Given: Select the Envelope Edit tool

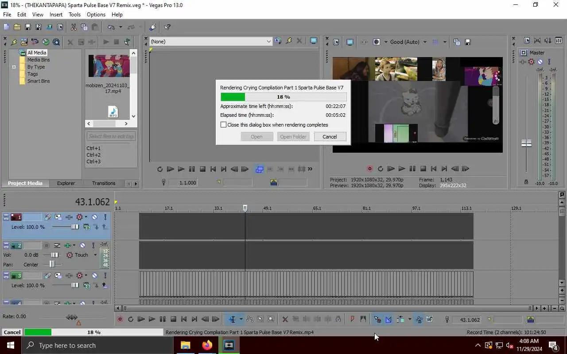Looking at the screenshot, I should click(x=250, y=319).
